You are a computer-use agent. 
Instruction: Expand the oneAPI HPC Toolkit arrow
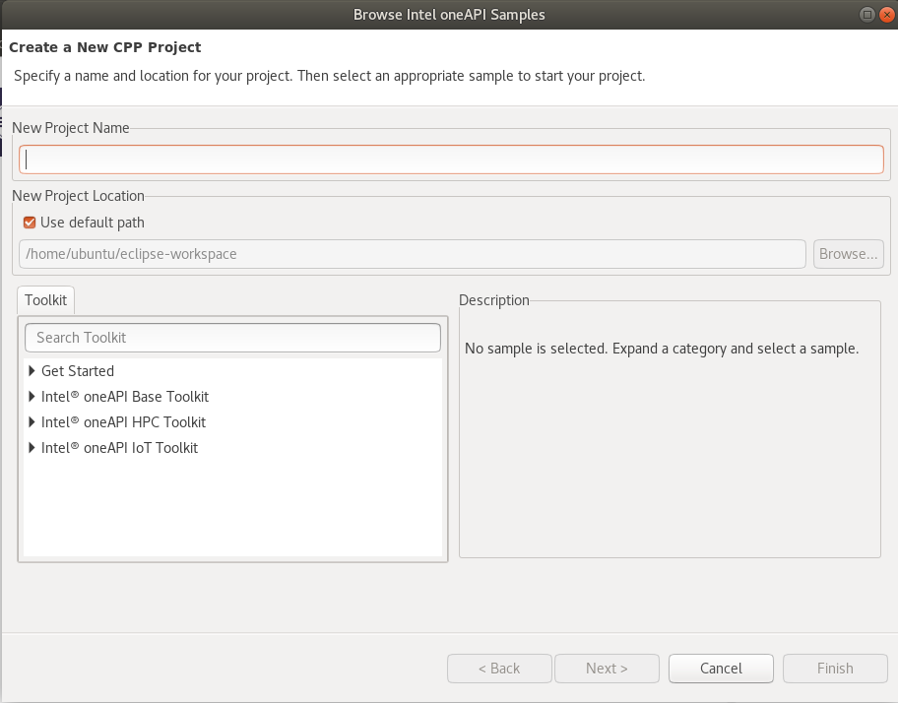coord(32,422)
